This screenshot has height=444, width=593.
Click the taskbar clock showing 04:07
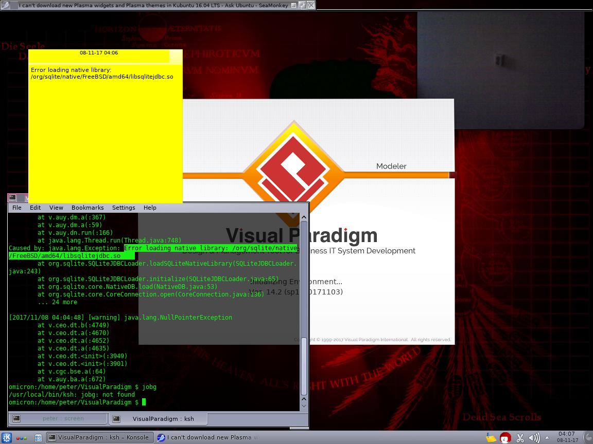[567, 437]
